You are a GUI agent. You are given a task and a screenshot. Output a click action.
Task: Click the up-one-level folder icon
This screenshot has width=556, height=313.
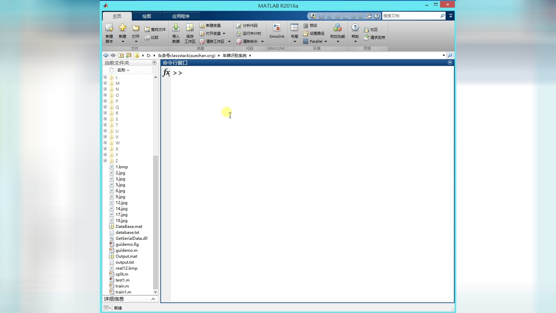[x=121, y=55]
